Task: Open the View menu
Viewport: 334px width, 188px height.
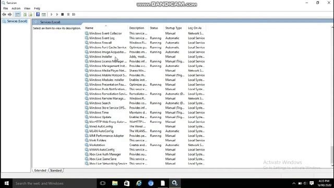Action: (x=27, y=8)
